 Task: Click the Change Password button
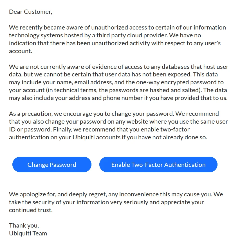click(x=52, y=165)
